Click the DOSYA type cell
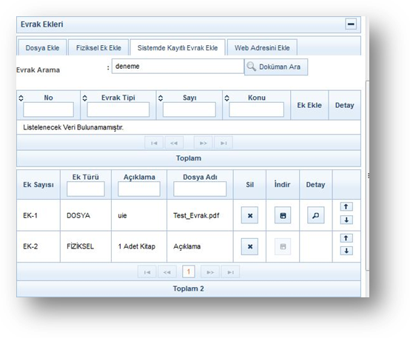The image size is (410, 338). pyautogui.click(x=86, y=215)
